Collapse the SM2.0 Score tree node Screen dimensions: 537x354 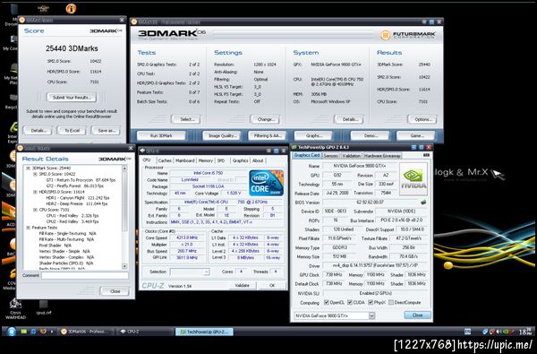(x=35, y=174)
